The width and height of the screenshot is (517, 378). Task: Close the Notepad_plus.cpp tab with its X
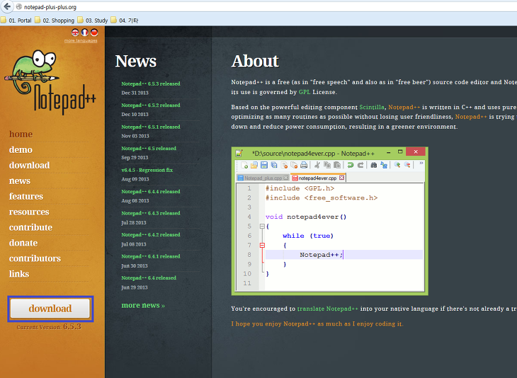(x=286, y=178)
